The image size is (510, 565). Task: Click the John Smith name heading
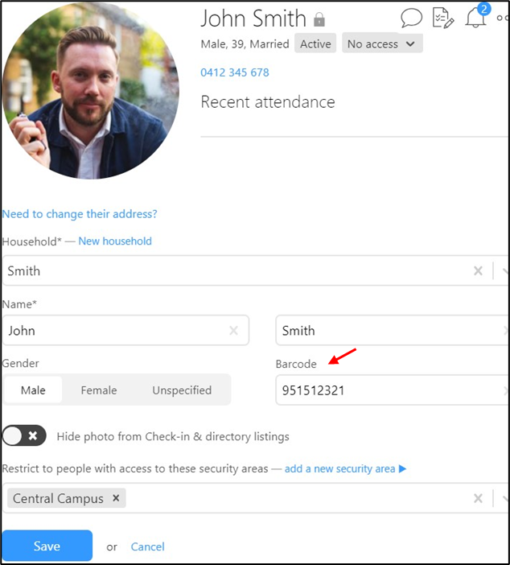[x=253, y=19]
